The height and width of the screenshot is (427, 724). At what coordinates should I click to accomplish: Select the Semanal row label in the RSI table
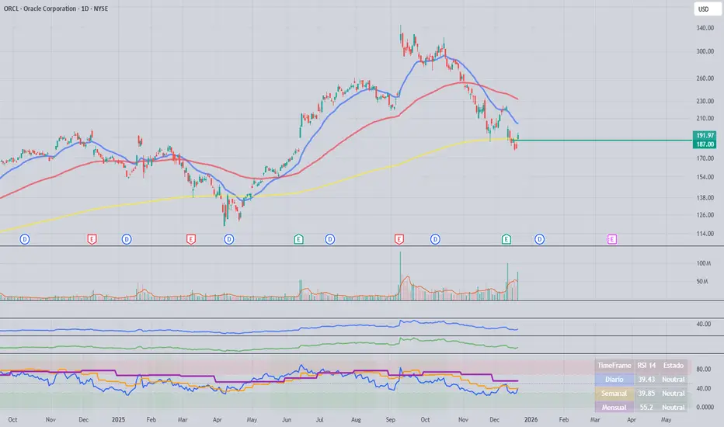pos(614,394)
